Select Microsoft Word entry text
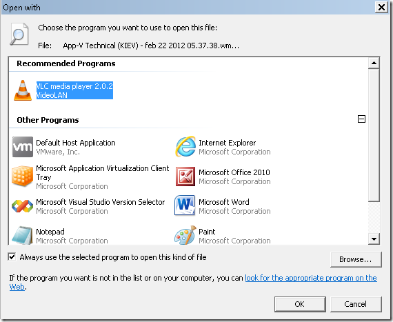The height and width of the screenshot is (322, 393). click(224, 202)
